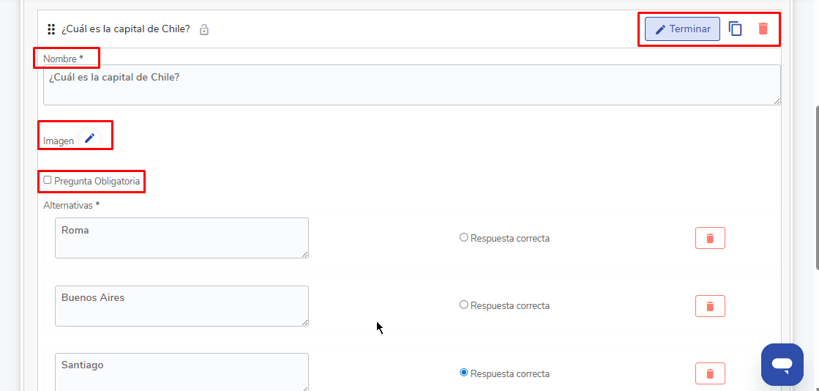Mark Roma as Respuesta correcta
Image resolution: width=819 pixels, height=391 pixels.
coord(463,237)
